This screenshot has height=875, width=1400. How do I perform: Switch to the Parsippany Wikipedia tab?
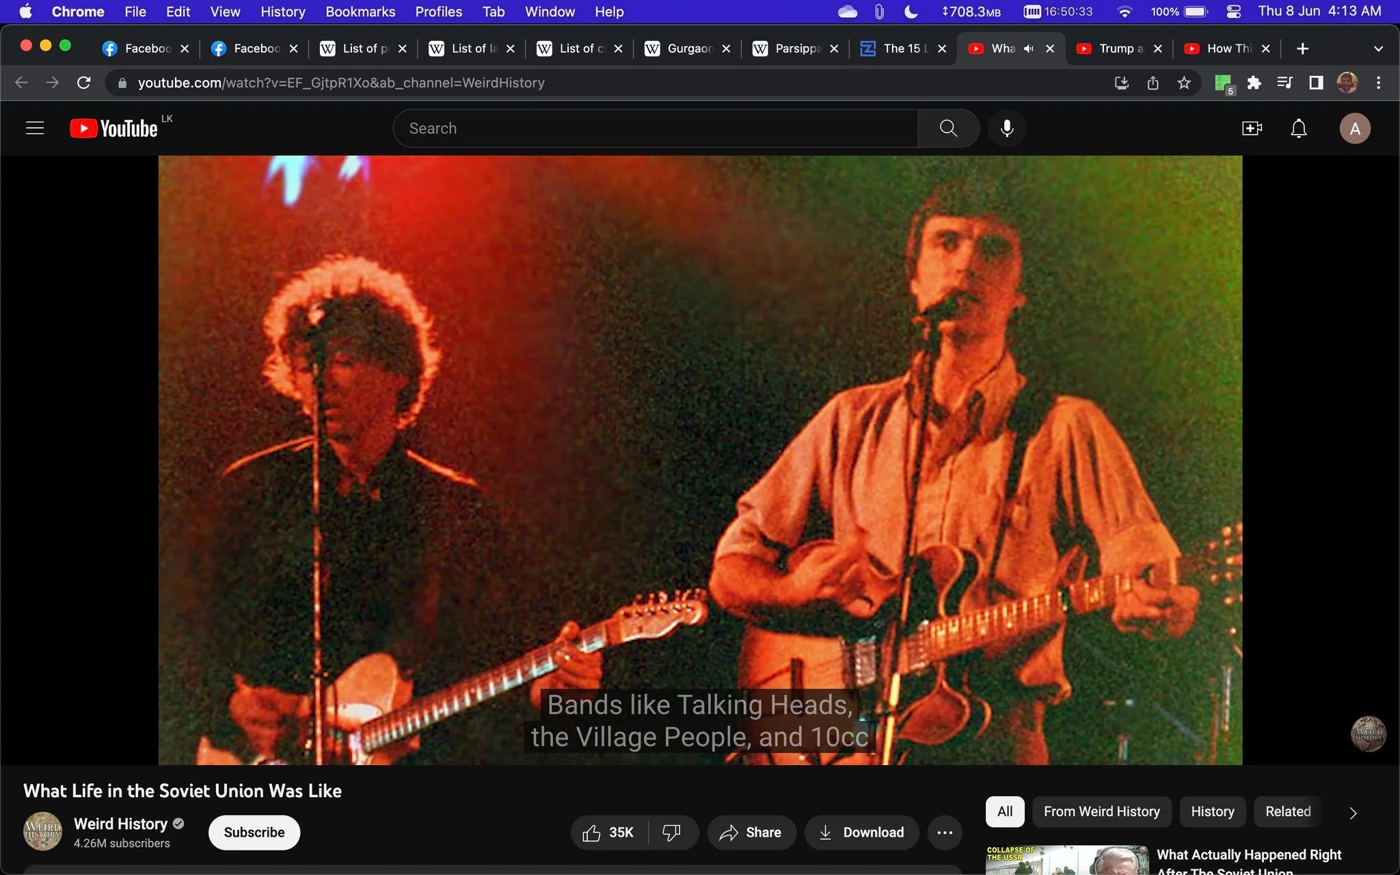tap(795, 49)
